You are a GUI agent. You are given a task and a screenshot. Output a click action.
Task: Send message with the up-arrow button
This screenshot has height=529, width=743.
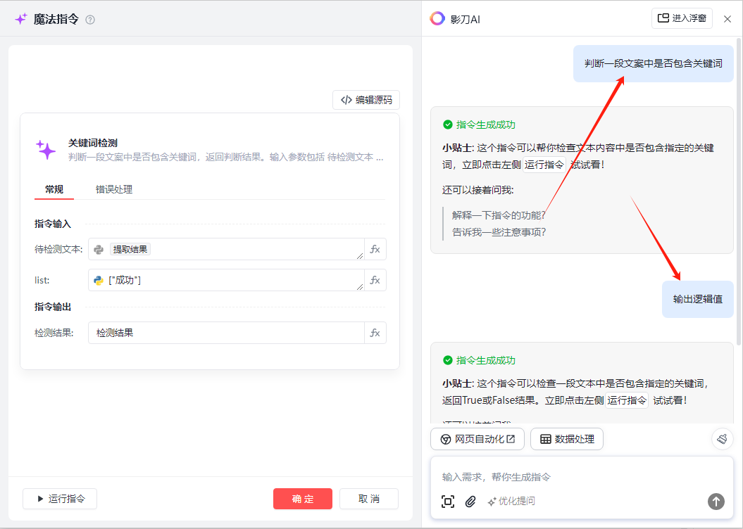pyautogui.click(x=716, y=501)
